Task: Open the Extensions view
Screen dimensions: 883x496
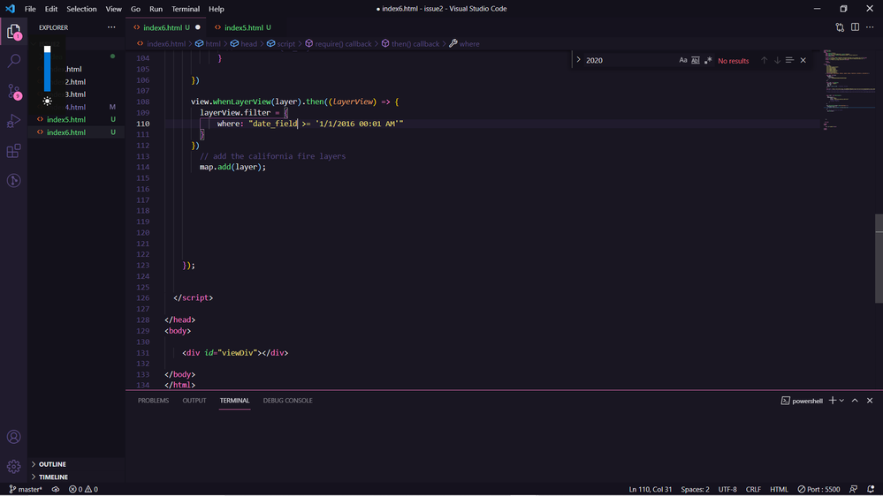Action: (x=13, y=151)
